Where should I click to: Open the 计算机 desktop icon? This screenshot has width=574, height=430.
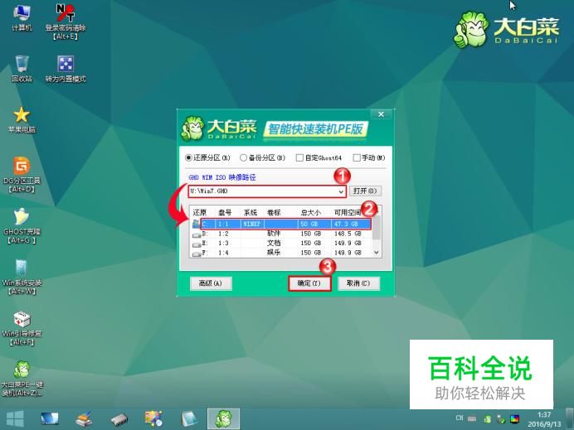(22, 17)
